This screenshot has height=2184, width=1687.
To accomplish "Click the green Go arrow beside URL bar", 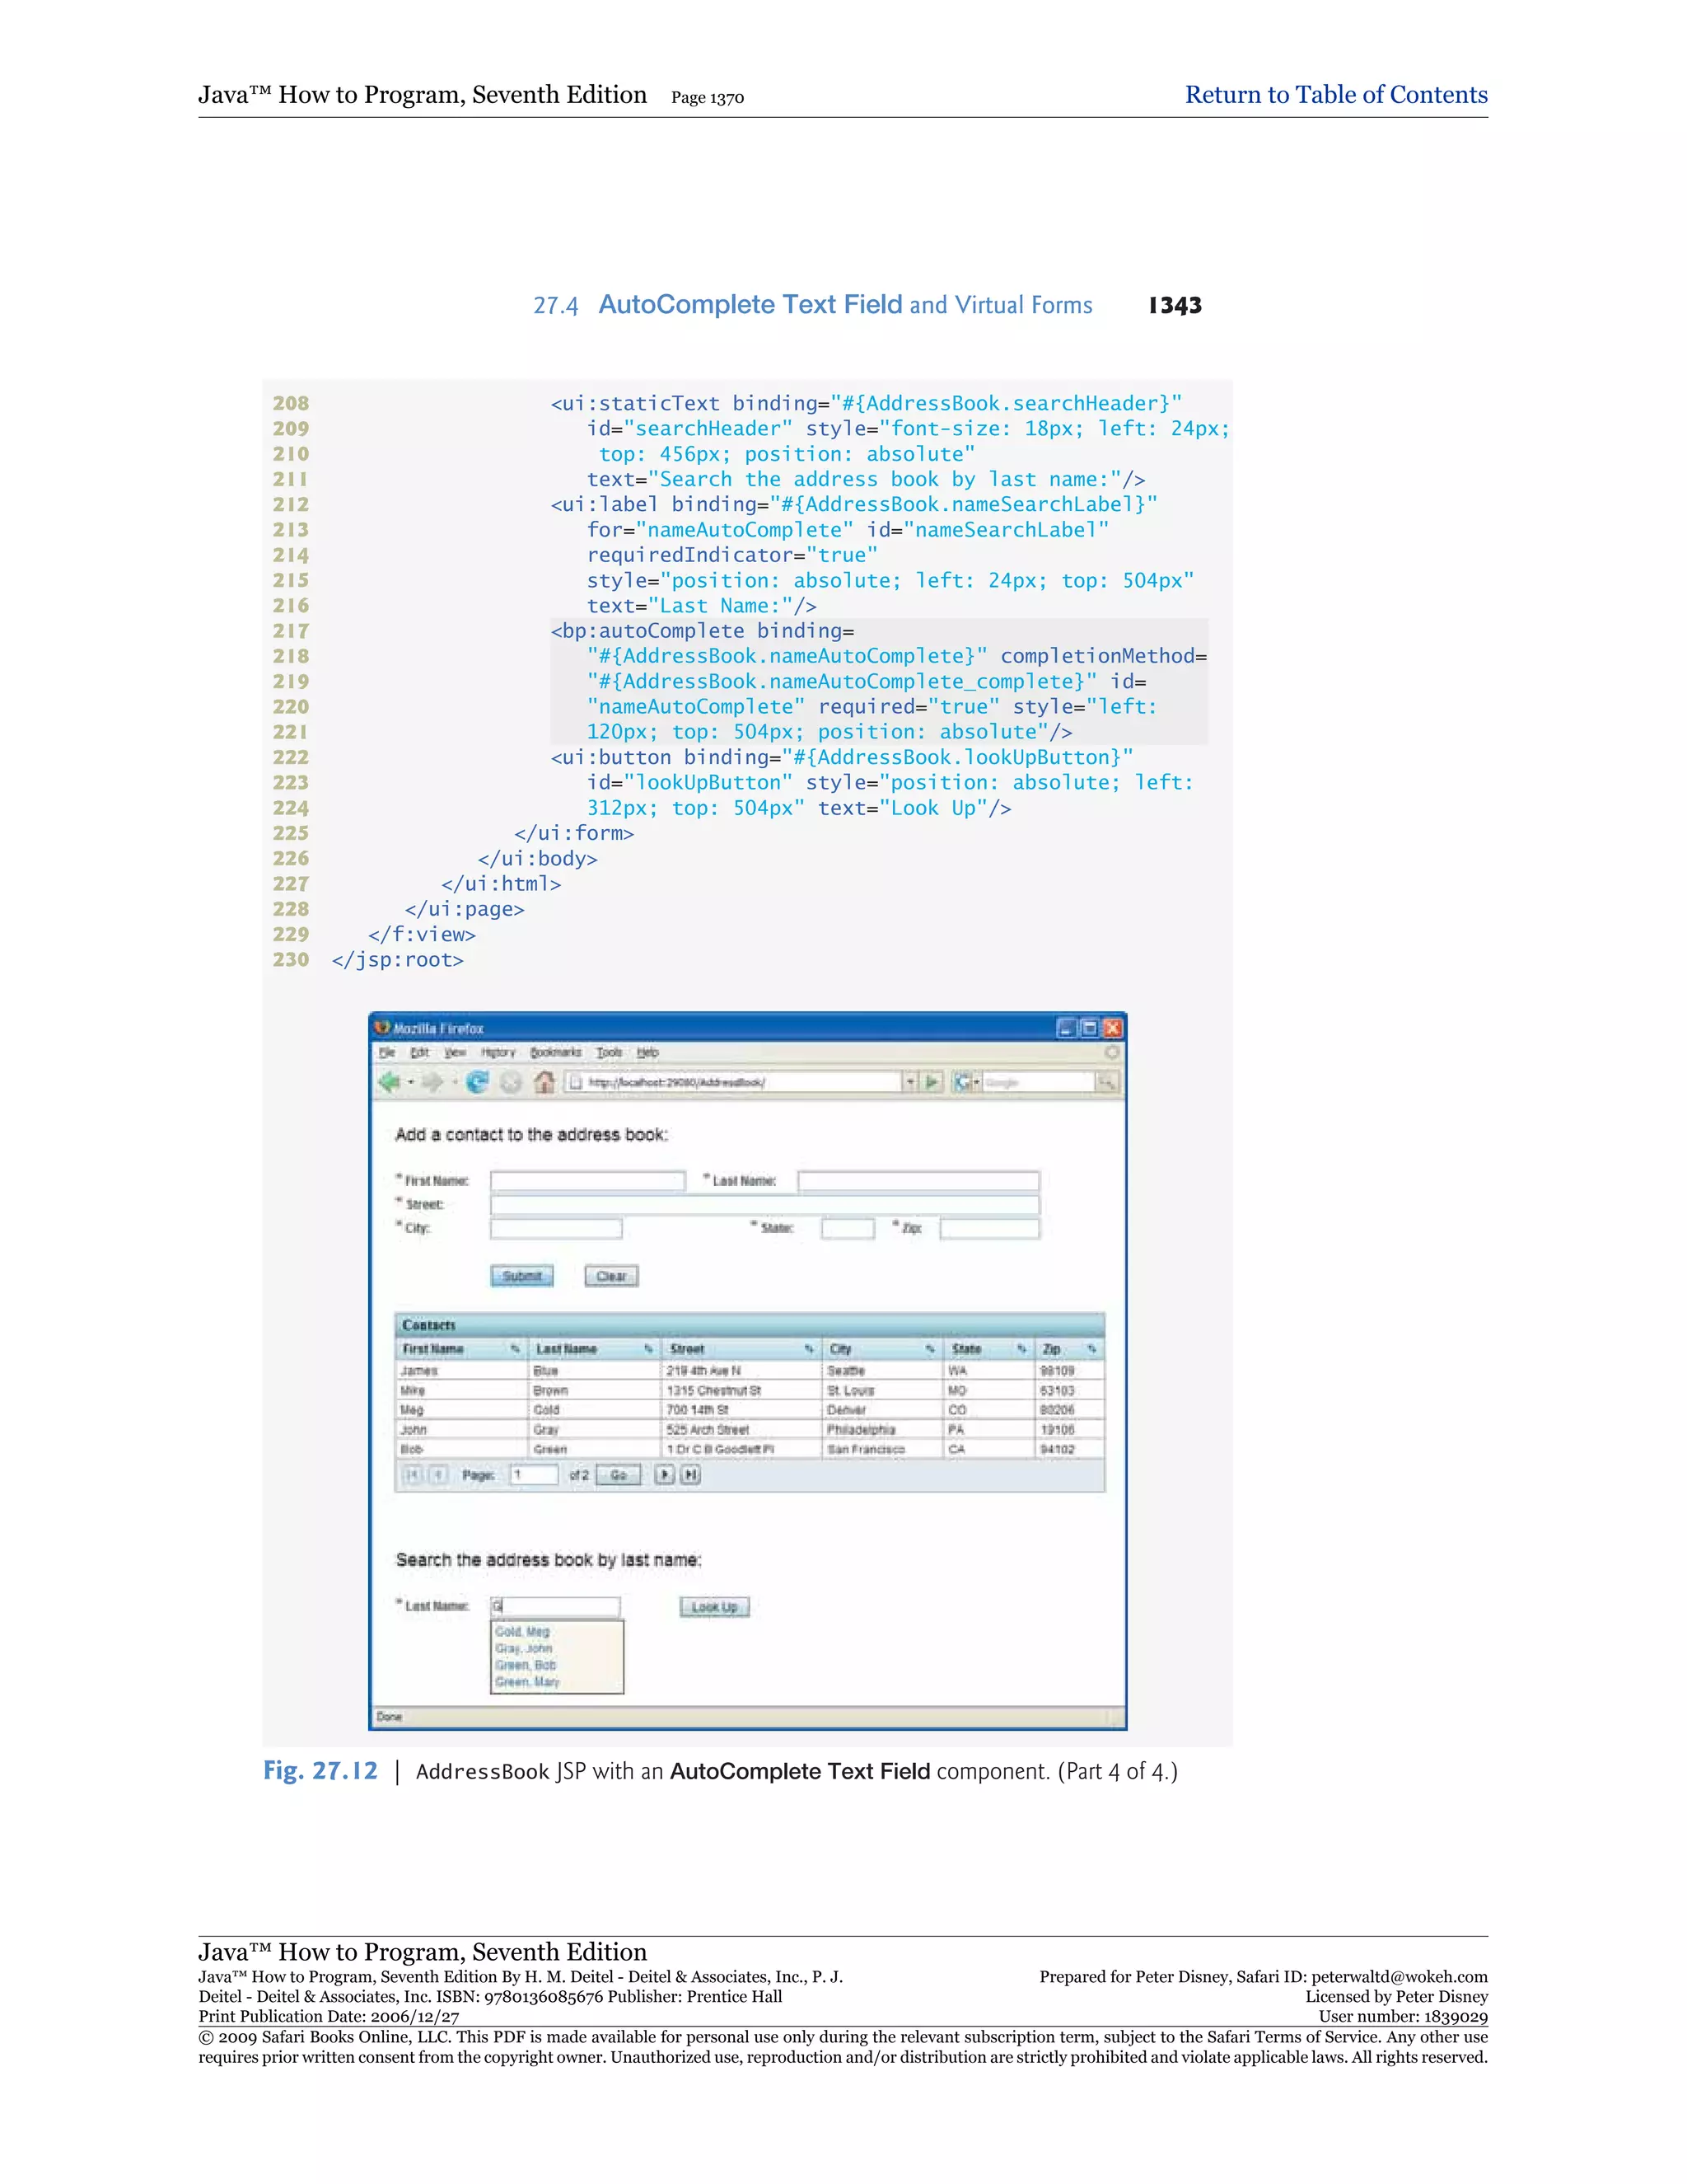I will (x=932, y=1082).
